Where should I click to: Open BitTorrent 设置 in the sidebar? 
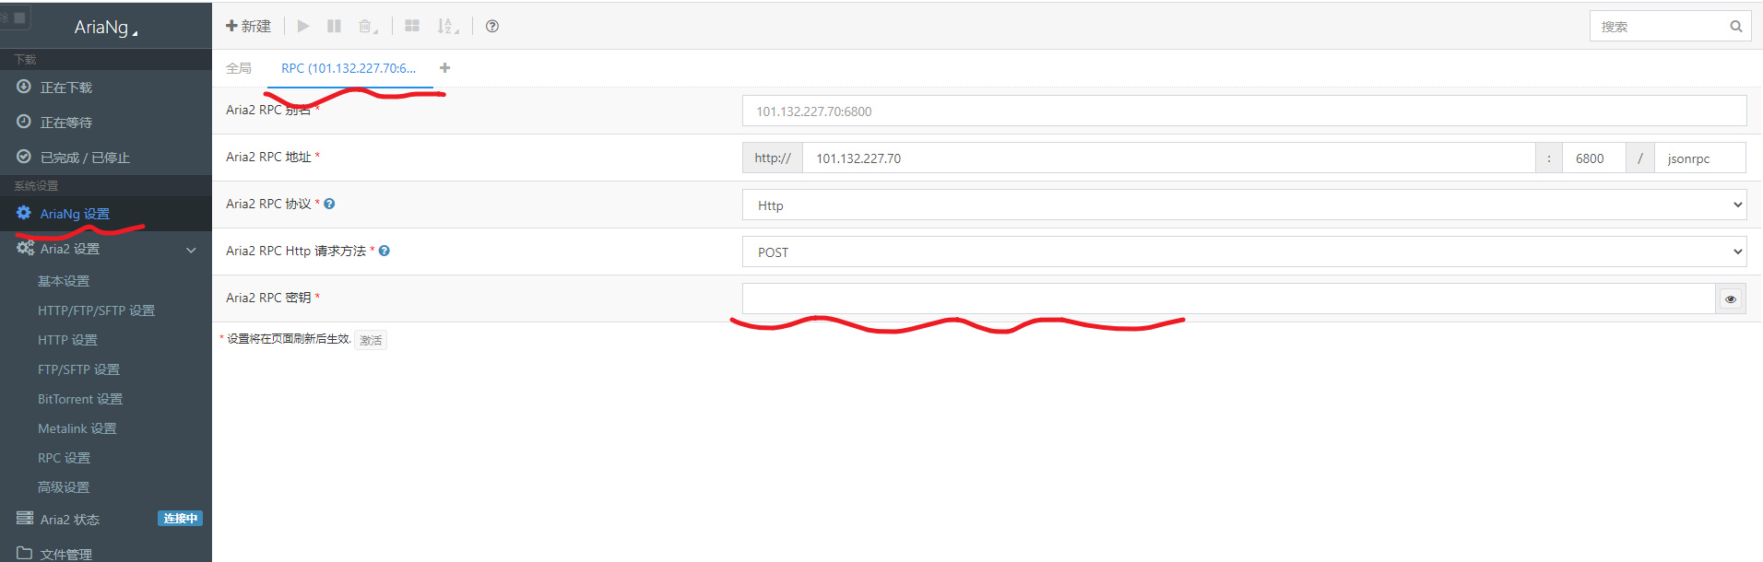coord(80,399)
